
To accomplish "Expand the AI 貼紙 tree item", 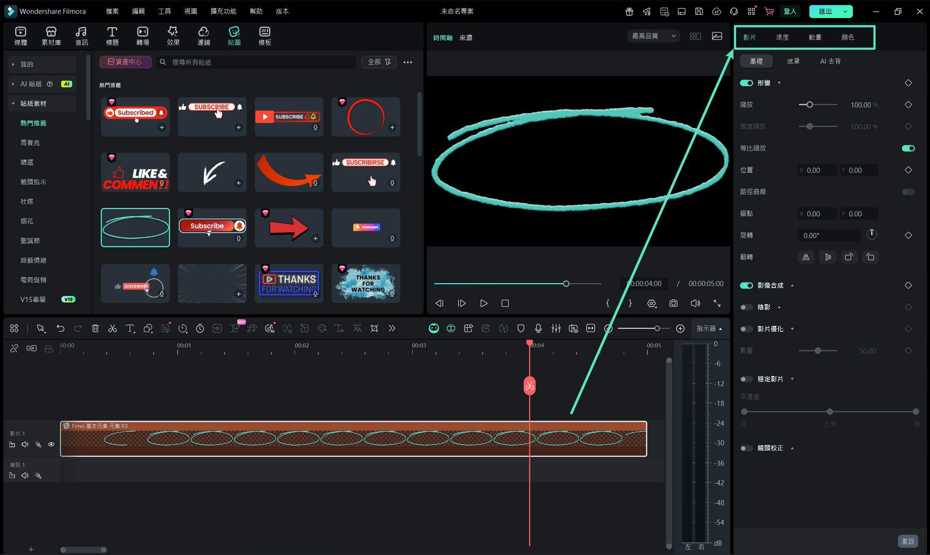I will pyautogui.click(x=13, y=84).
